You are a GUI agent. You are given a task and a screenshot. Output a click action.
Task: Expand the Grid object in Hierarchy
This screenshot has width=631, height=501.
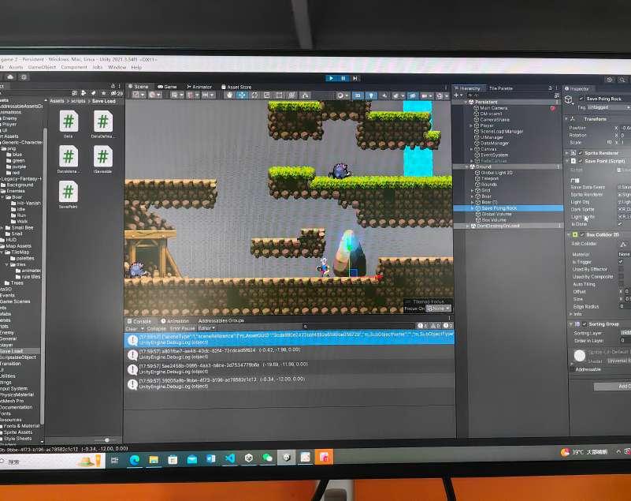click(x=472, y=190)
